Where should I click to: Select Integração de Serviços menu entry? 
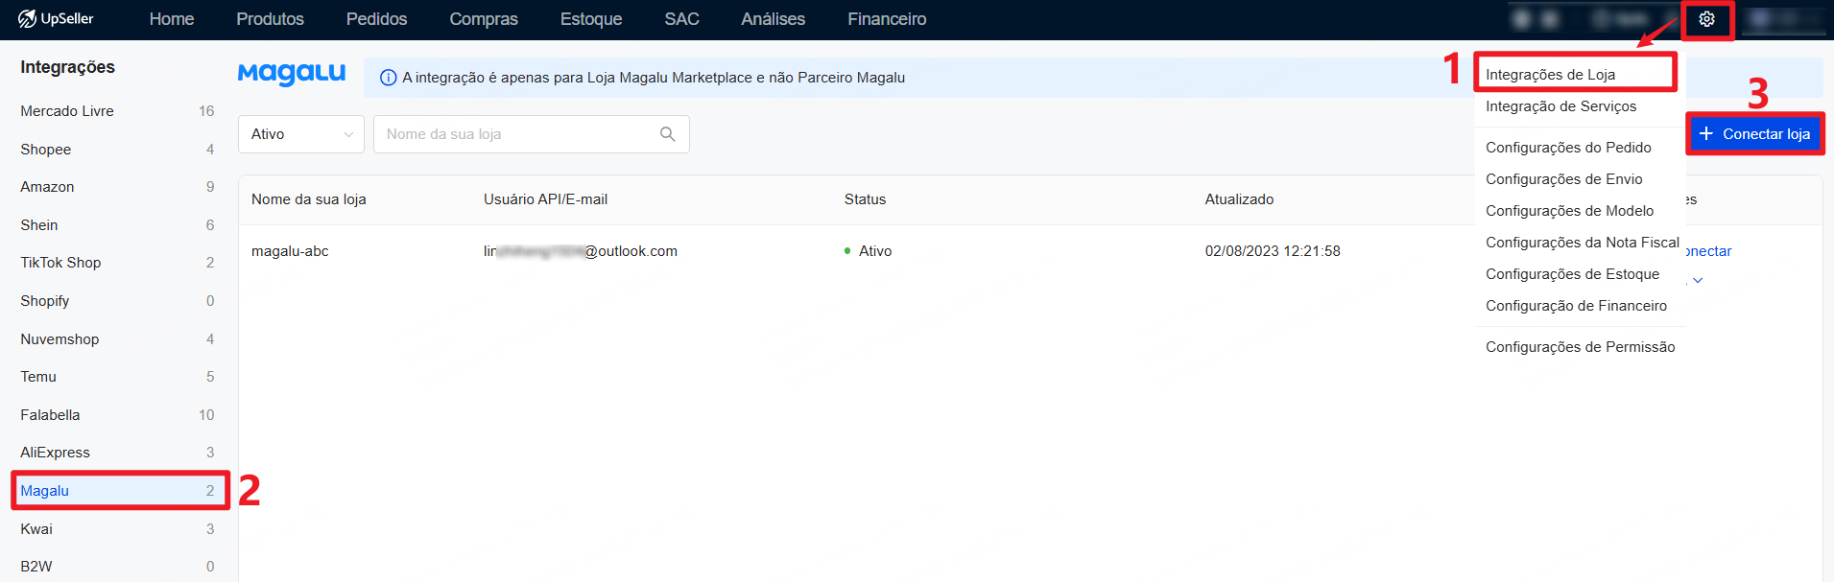pos(1561,106)
